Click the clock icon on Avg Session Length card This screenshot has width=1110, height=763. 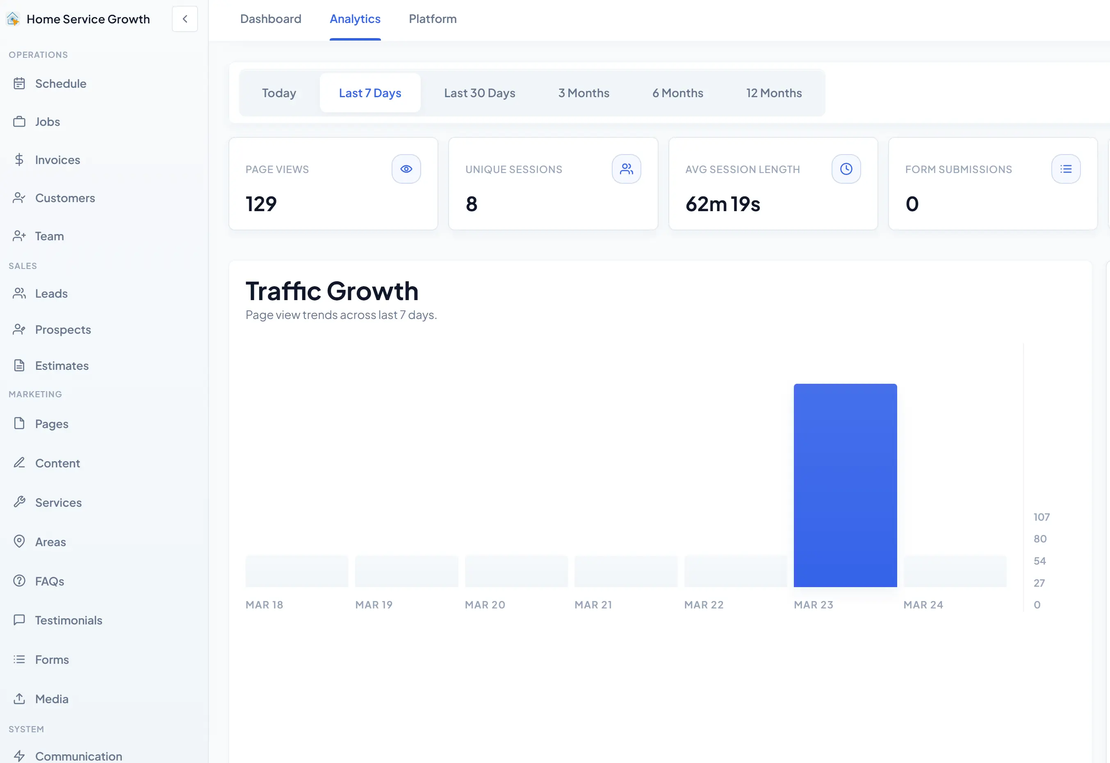(846, 169)
